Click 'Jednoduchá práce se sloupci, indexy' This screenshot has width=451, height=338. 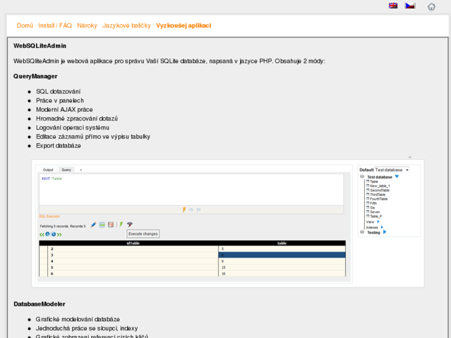click(87, 328)
